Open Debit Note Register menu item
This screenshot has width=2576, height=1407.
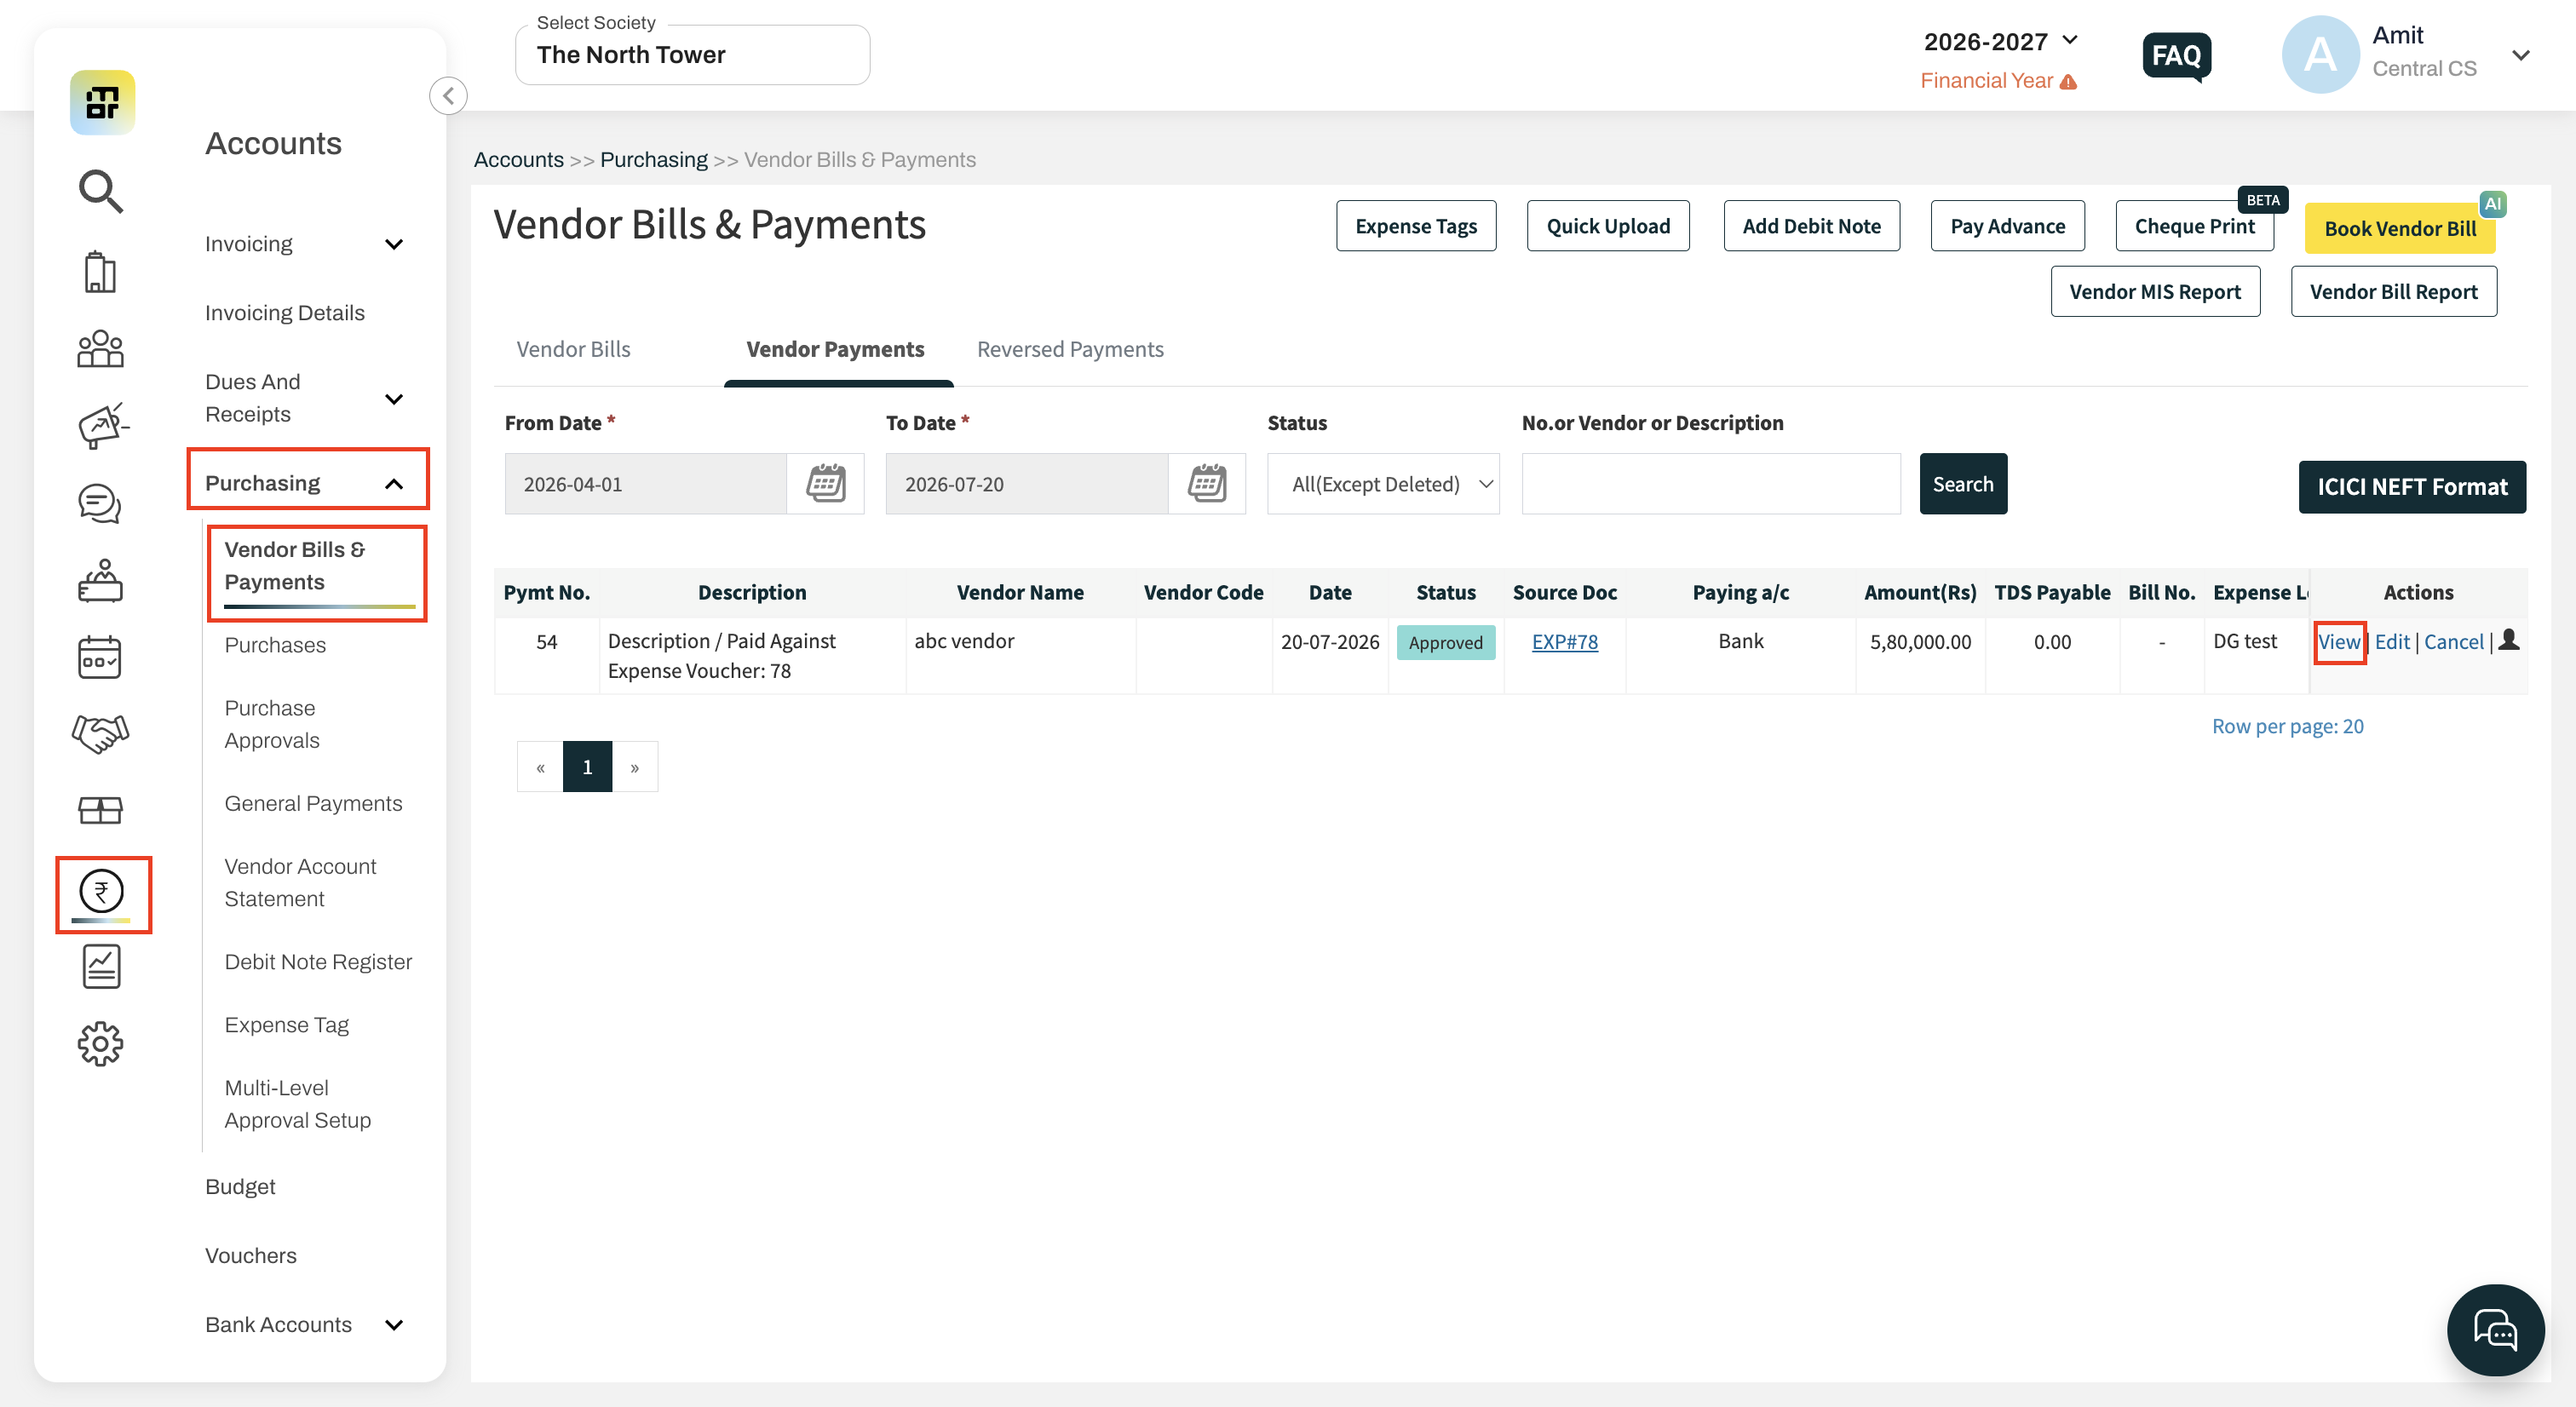click(318, 962)
